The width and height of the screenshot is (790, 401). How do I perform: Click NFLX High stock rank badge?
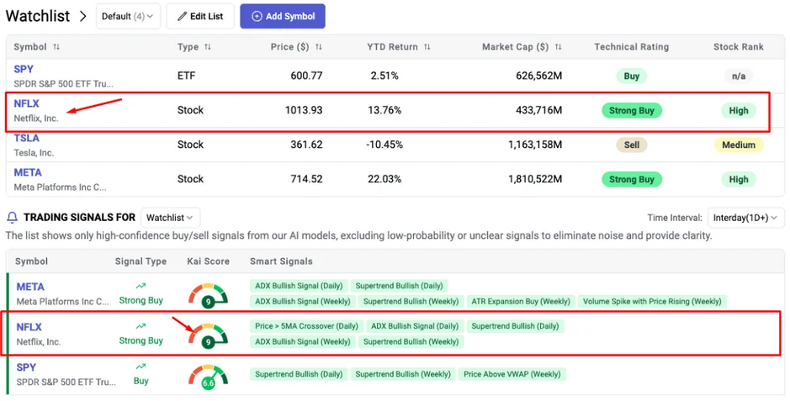pyautogui.click(x=739, y=110)
